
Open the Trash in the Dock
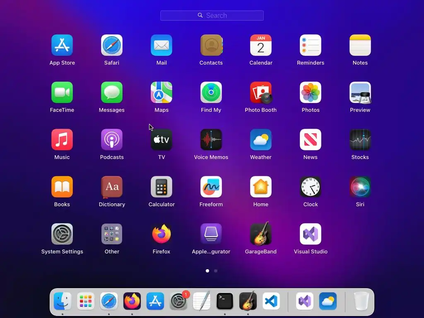click(x=361, y=301)
